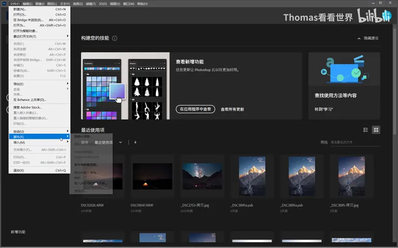
Task: Collapse suggestions with the 隐藏建议 chevron
Action: (x=359, y=38)
